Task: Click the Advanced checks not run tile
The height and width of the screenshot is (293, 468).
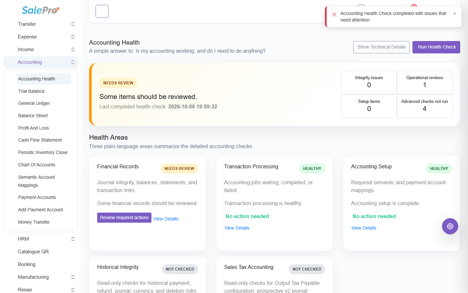Action: click(424, 106)
